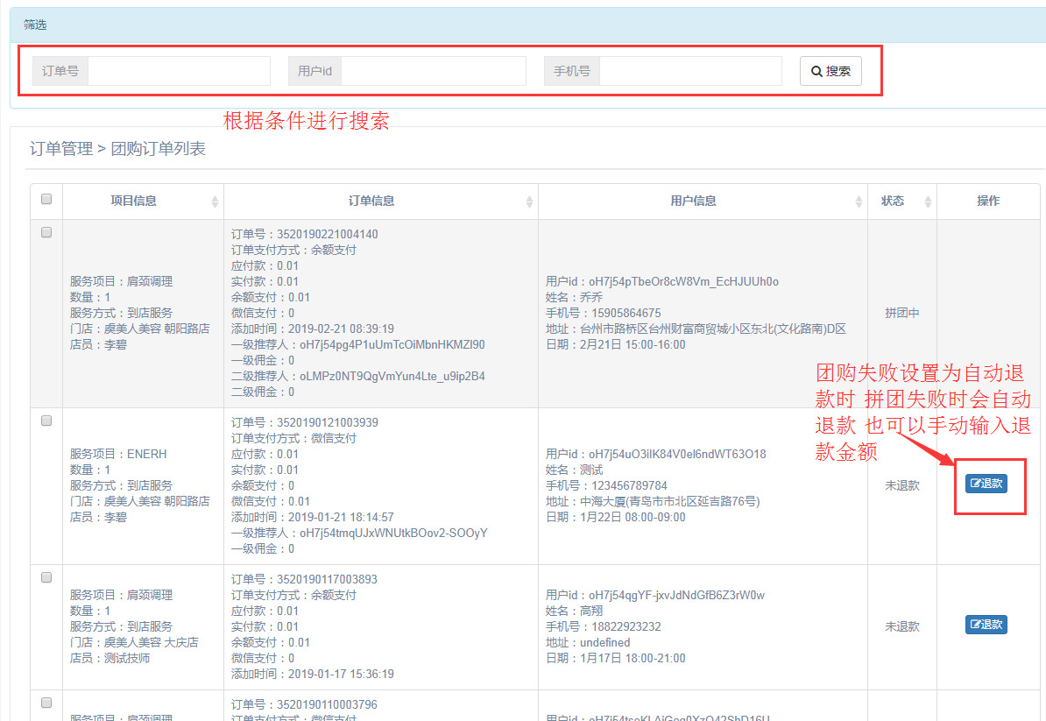Click the 状态 column header text
The width and height of the screenshot is (1046, 721).
tap(892, 201)
